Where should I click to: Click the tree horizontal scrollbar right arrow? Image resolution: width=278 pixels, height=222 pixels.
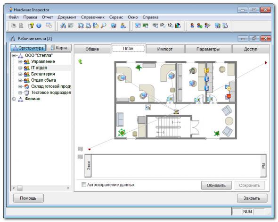68,188
